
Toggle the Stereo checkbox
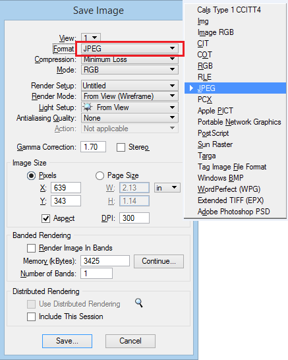pos(121,148)
